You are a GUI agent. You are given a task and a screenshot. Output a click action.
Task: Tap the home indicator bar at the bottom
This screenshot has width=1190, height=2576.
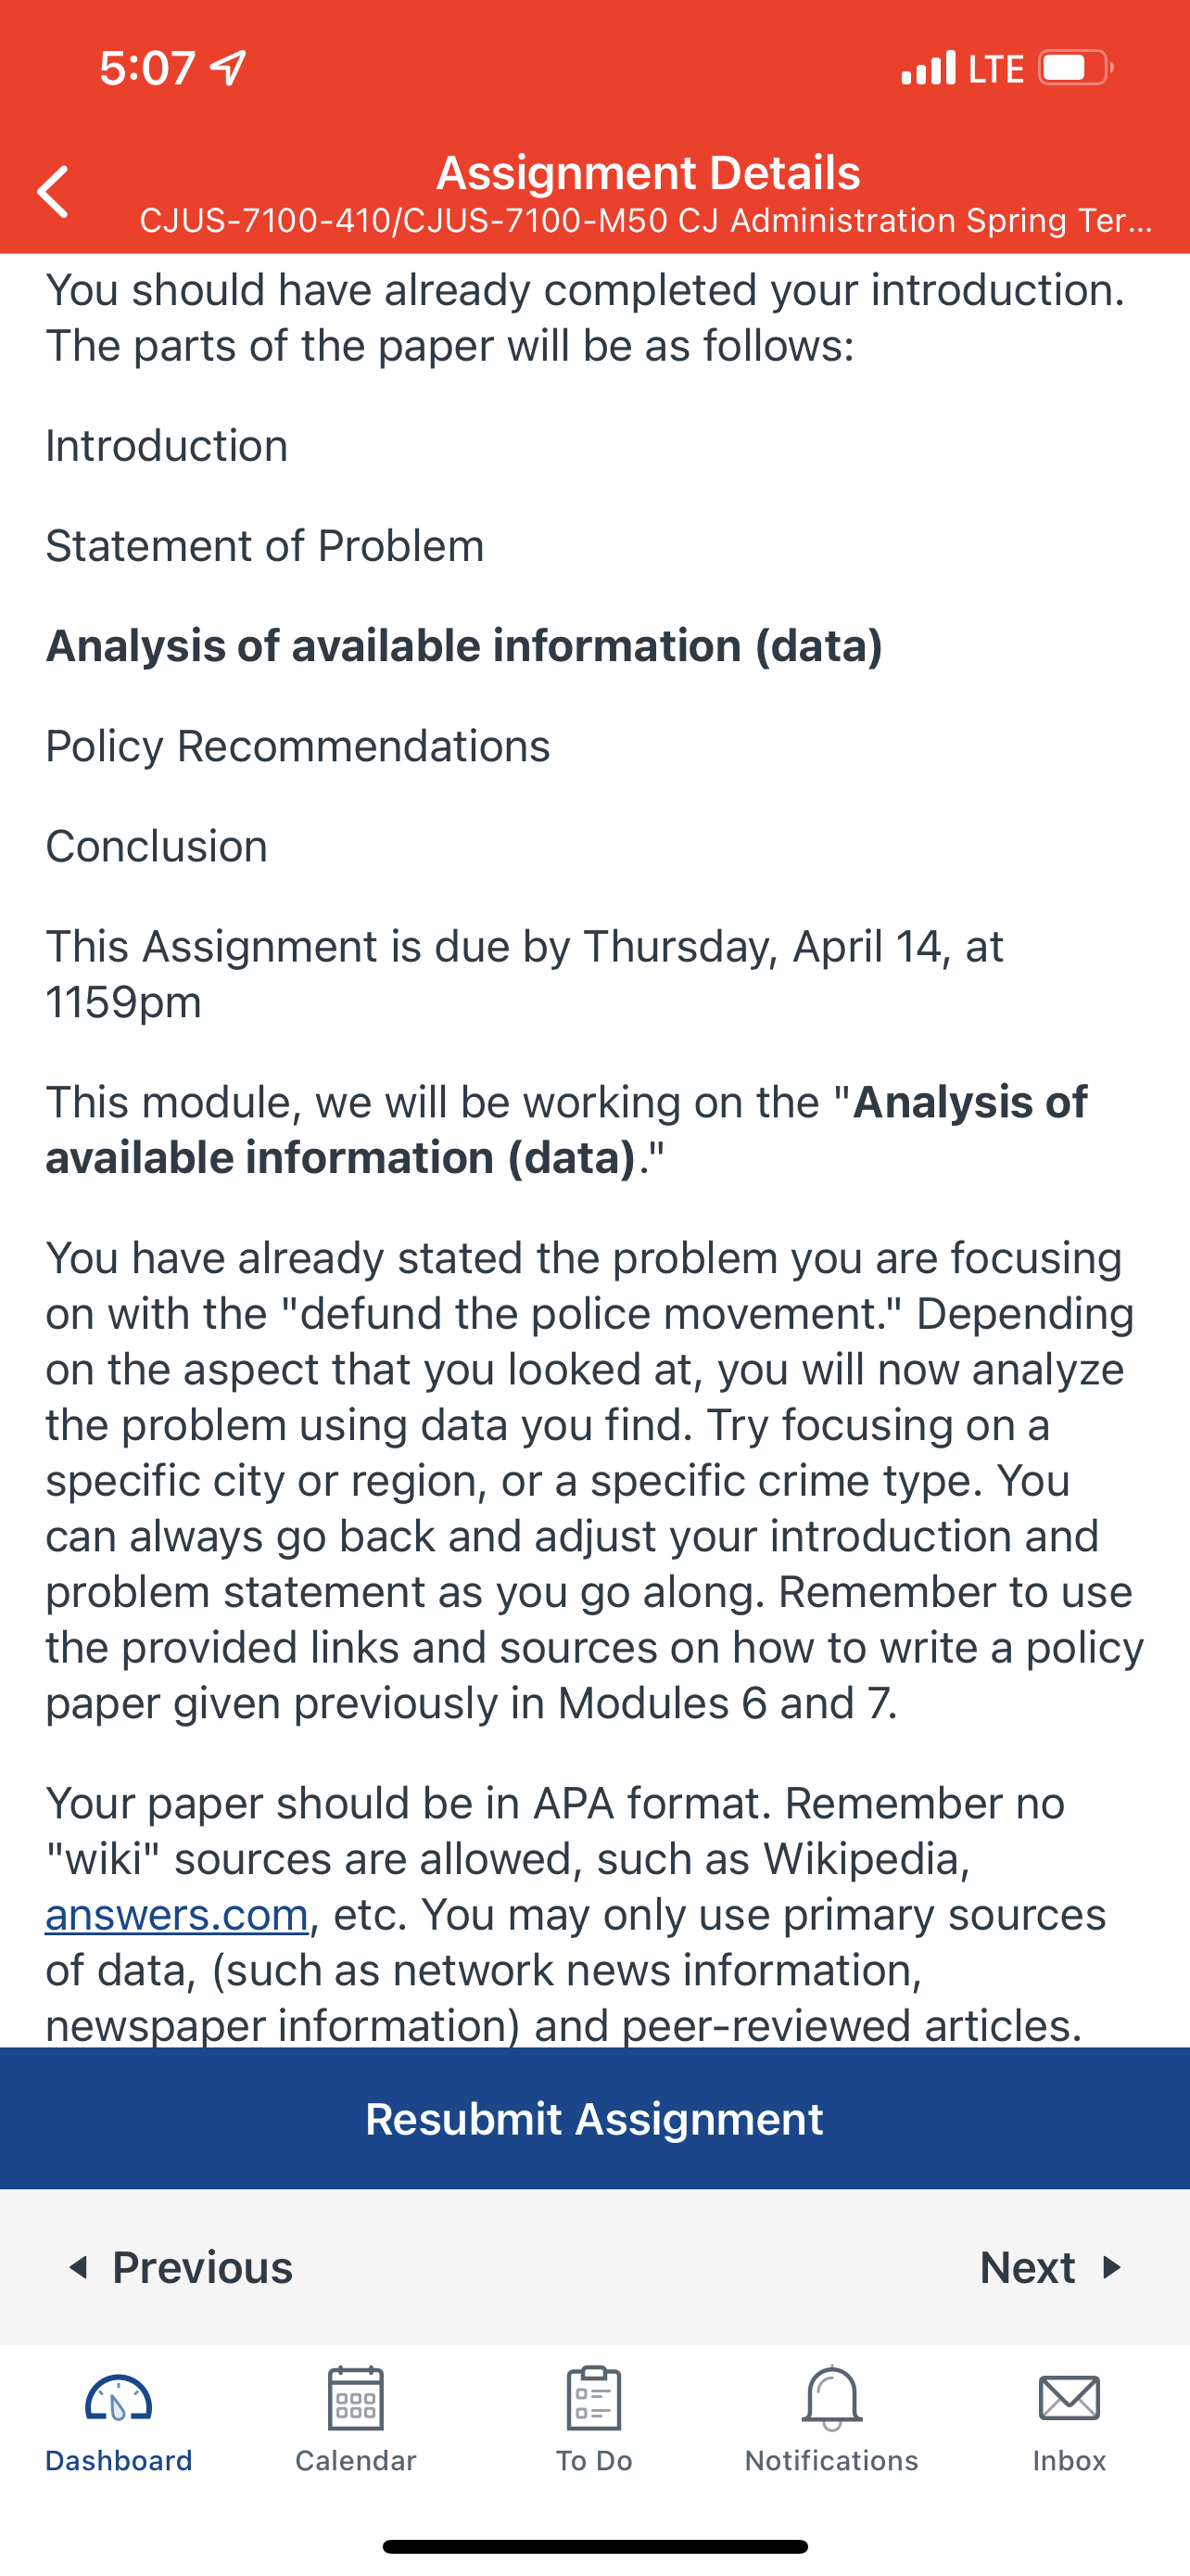click(594, 2547)
